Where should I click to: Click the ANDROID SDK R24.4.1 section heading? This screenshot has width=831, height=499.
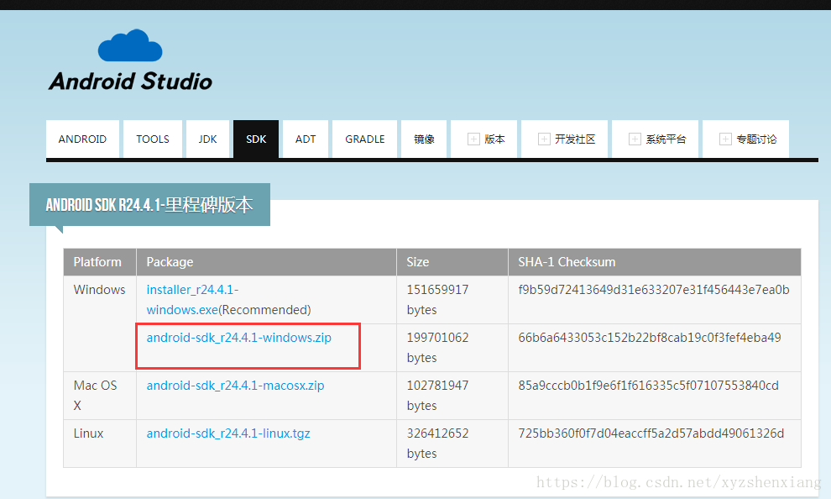(x=149, y=205)
